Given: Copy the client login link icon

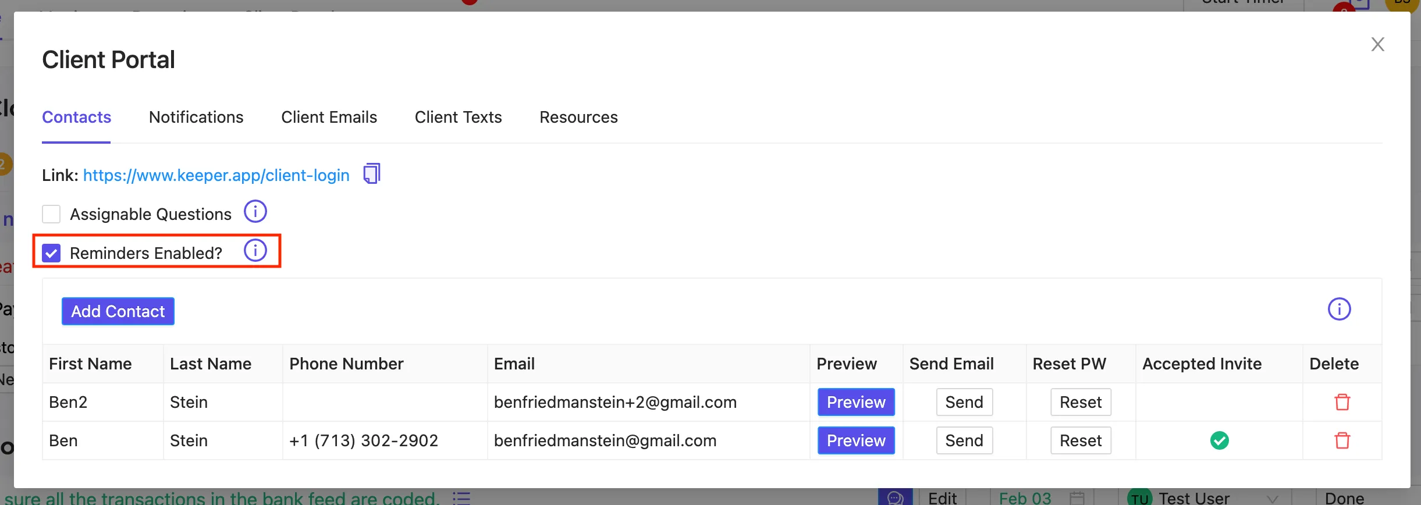Looking at the screenshot, I should [372, 174].
